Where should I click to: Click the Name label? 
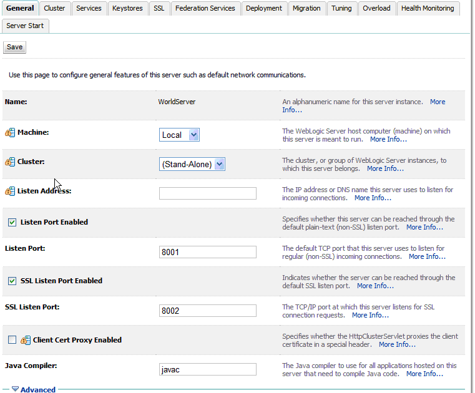point(16,102)
